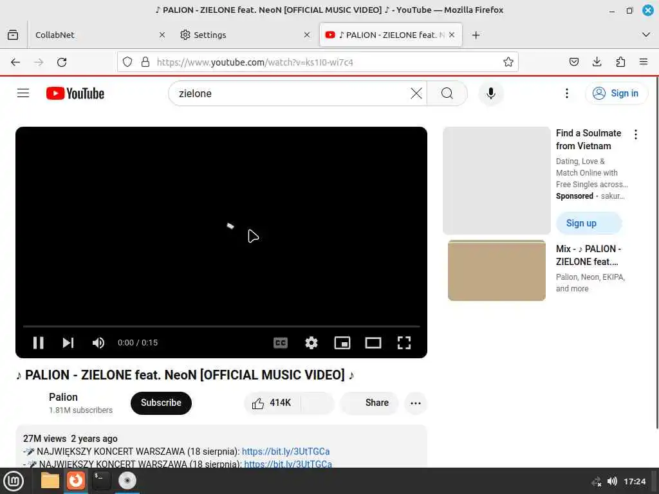Open the Mix PALION ZIELONE playlist thumbnail

pos(496,270)
